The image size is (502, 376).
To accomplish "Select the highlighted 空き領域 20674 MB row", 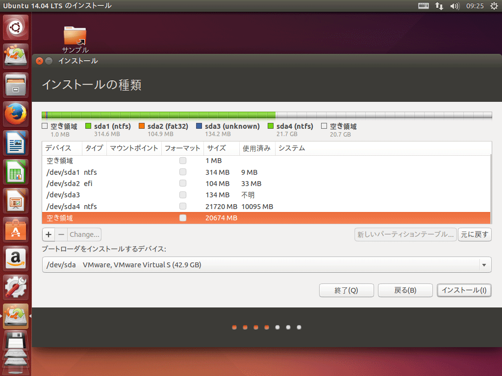I will [x=266, y=218].
